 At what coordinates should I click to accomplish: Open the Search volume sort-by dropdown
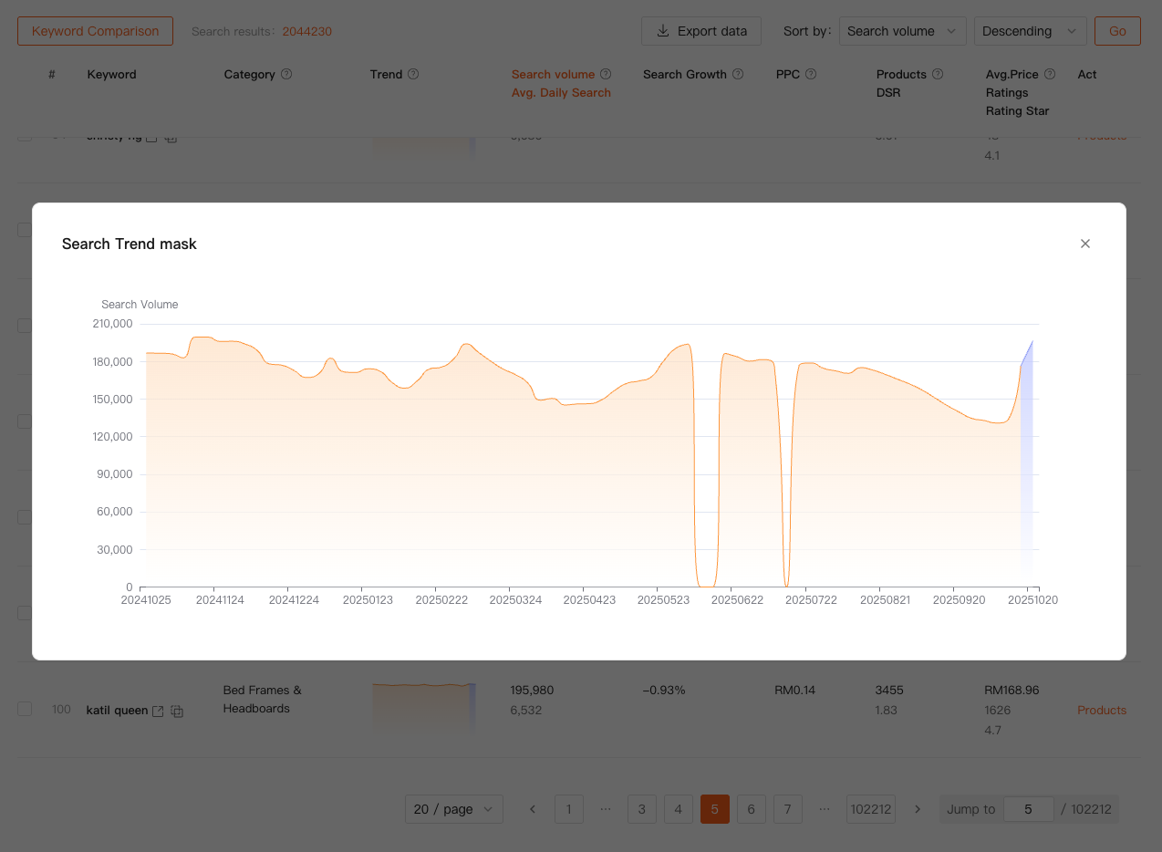pos(902,31)
